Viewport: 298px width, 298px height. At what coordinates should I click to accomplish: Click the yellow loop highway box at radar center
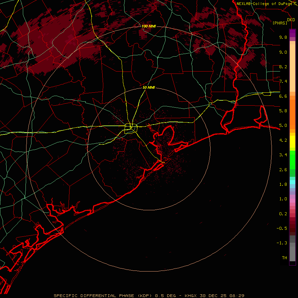point(131,129)
